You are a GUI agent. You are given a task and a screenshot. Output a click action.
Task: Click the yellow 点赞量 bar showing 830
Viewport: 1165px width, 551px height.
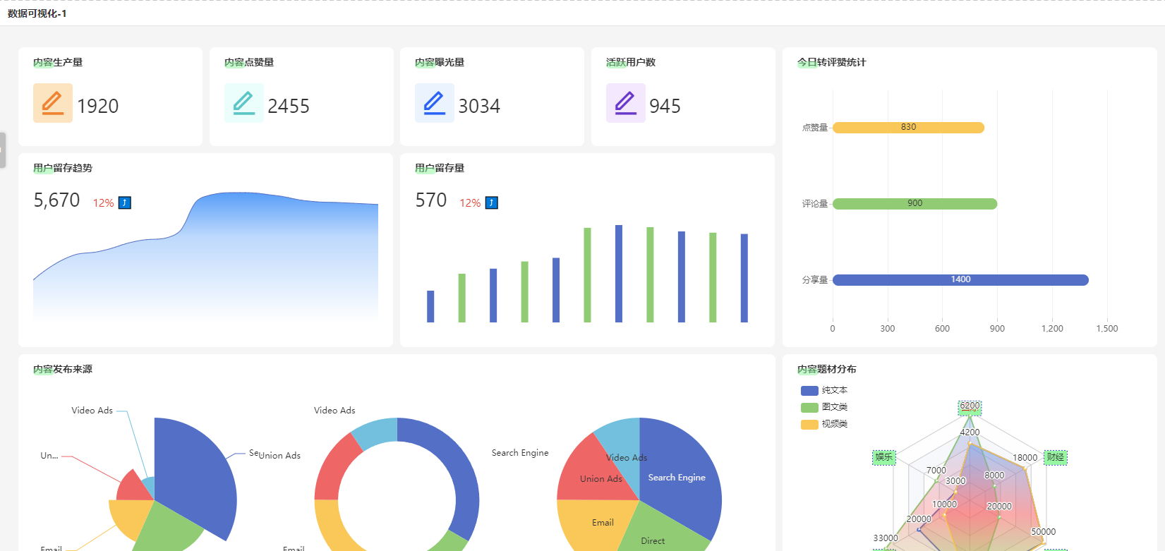coord(908,128)
